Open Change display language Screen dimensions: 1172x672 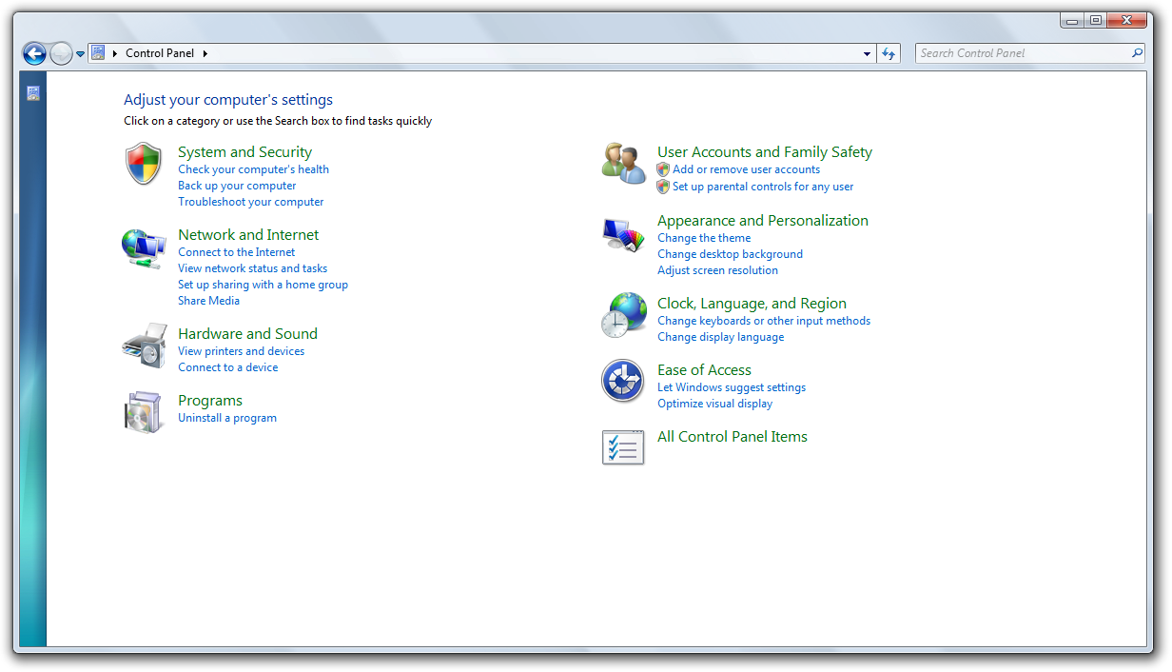pyautogui.click(x=720, y=337)
